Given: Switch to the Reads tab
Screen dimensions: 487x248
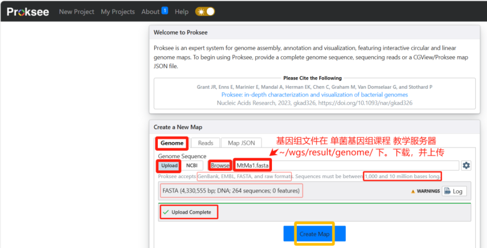Looking at the screenshot, I should pos(205,143).
